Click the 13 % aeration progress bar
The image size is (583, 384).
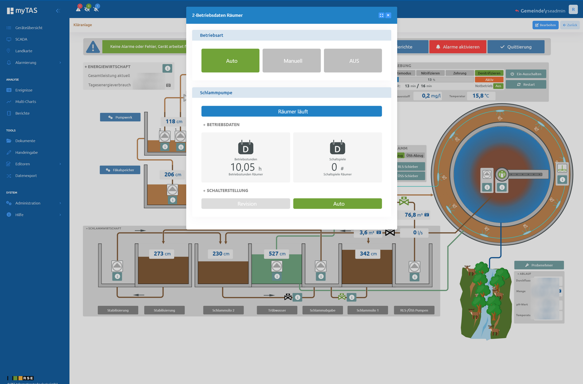(435, 79)
